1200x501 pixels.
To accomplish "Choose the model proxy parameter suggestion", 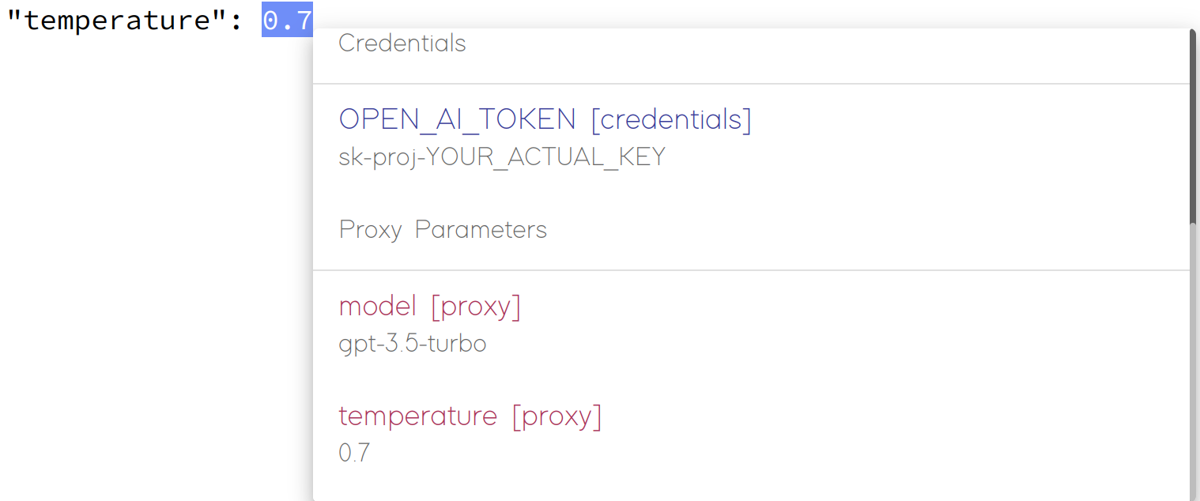I will (430, 324).
